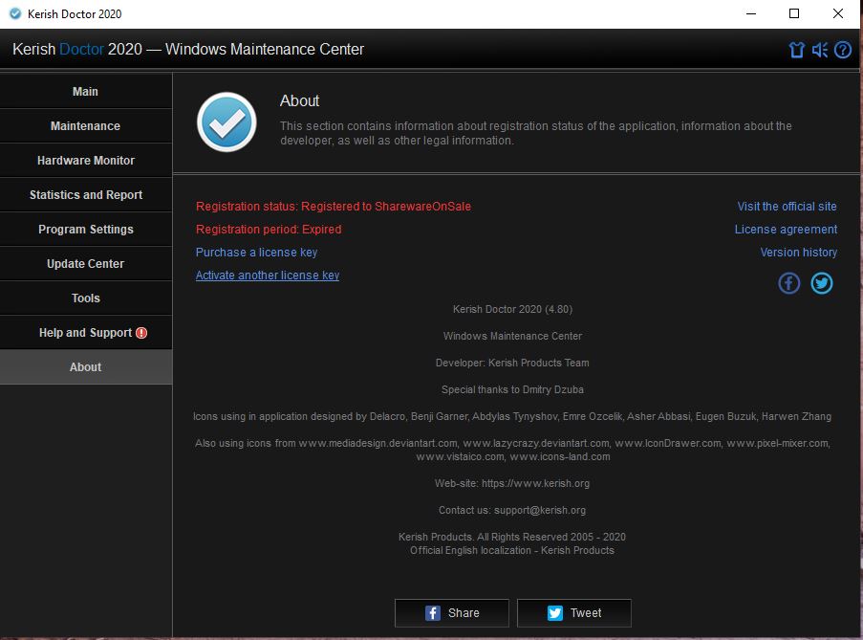Click Registration period: Expired text

tap(269, 230)
